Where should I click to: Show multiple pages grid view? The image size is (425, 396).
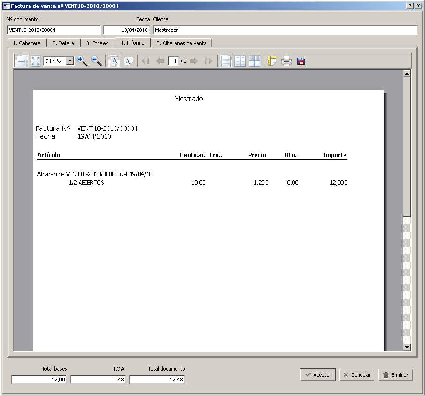point(255,61)
